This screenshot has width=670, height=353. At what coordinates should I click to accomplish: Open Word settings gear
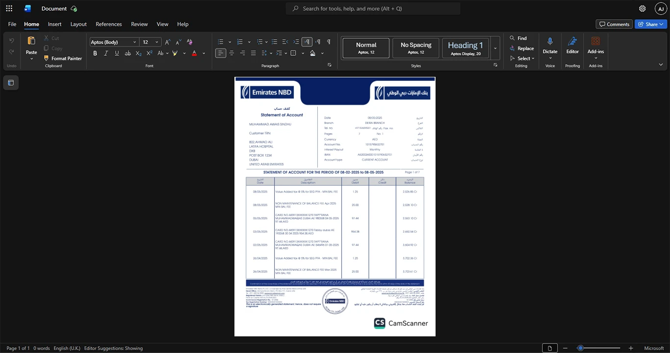point(642,8)
